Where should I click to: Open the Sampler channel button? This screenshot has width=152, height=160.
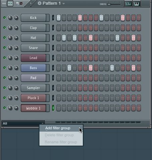(33, 88)
